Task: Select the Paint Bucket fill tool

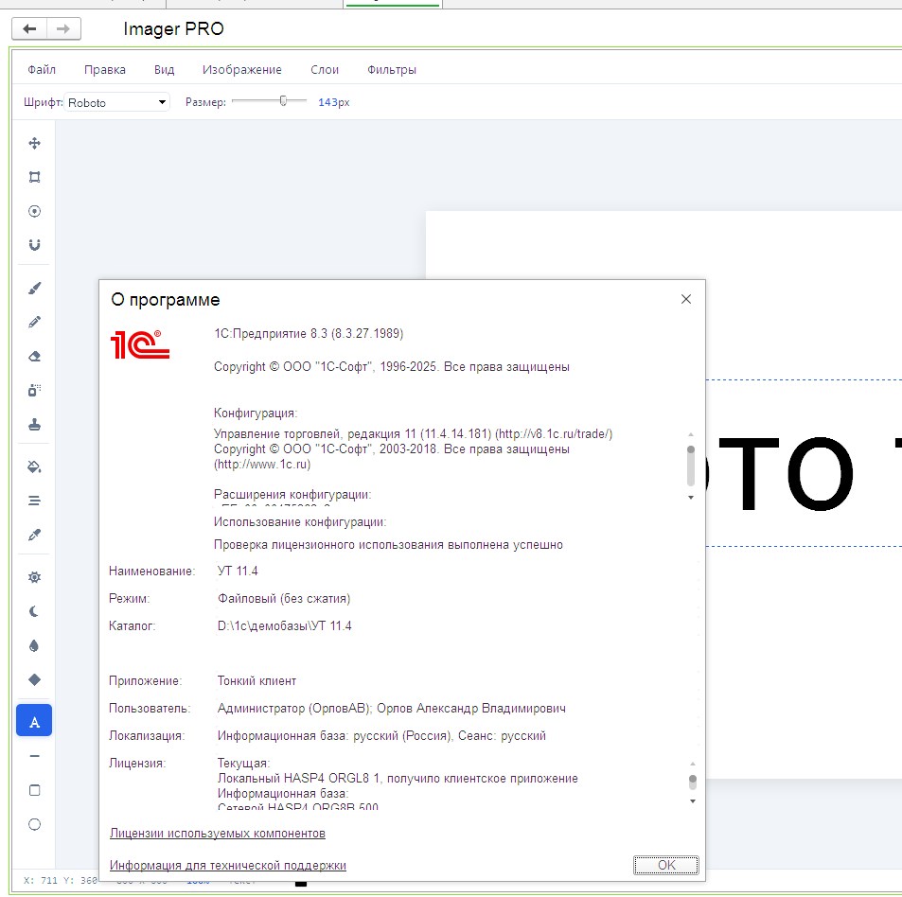Action: 34,466
